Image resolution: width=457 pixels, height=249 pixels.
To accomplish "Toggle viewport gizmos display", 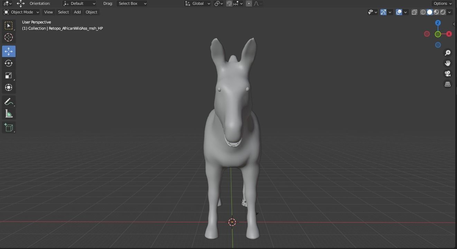I will (x=383, y=12).
